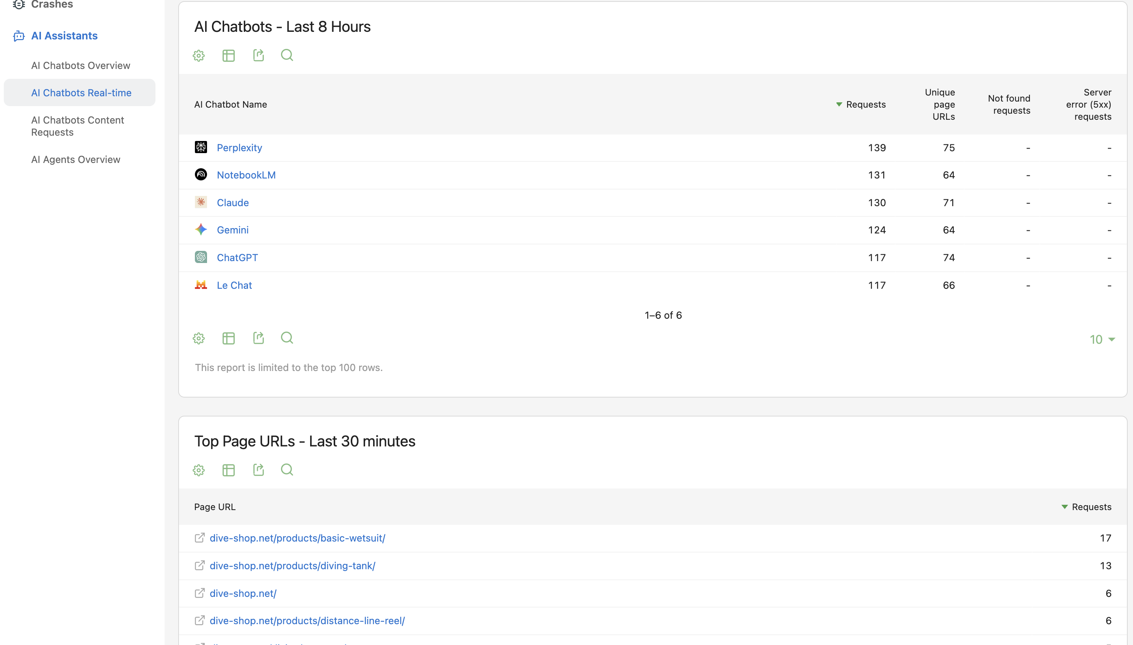Viewport: 1133px width, 645px height.
Task: Open Crashes section in sidebar
Action: tap(52, 5)
